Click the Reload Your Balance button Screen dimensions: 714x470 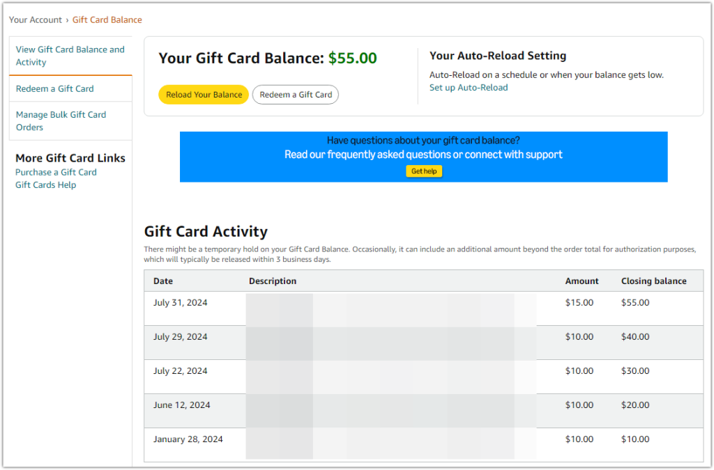pyautogui.click(x=203, y=93)
